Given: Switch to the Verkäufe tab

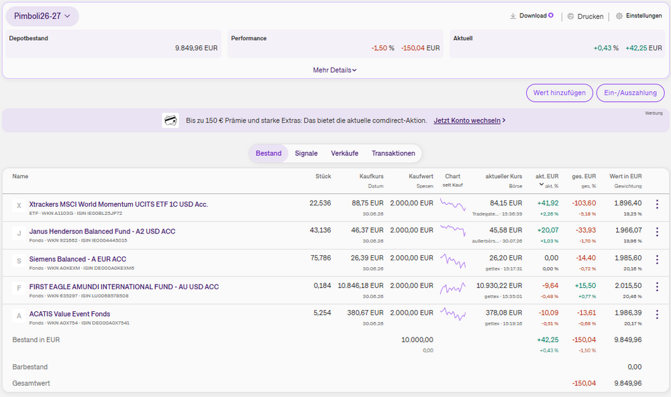Looking at the screenshot, I should click(344, 153).
